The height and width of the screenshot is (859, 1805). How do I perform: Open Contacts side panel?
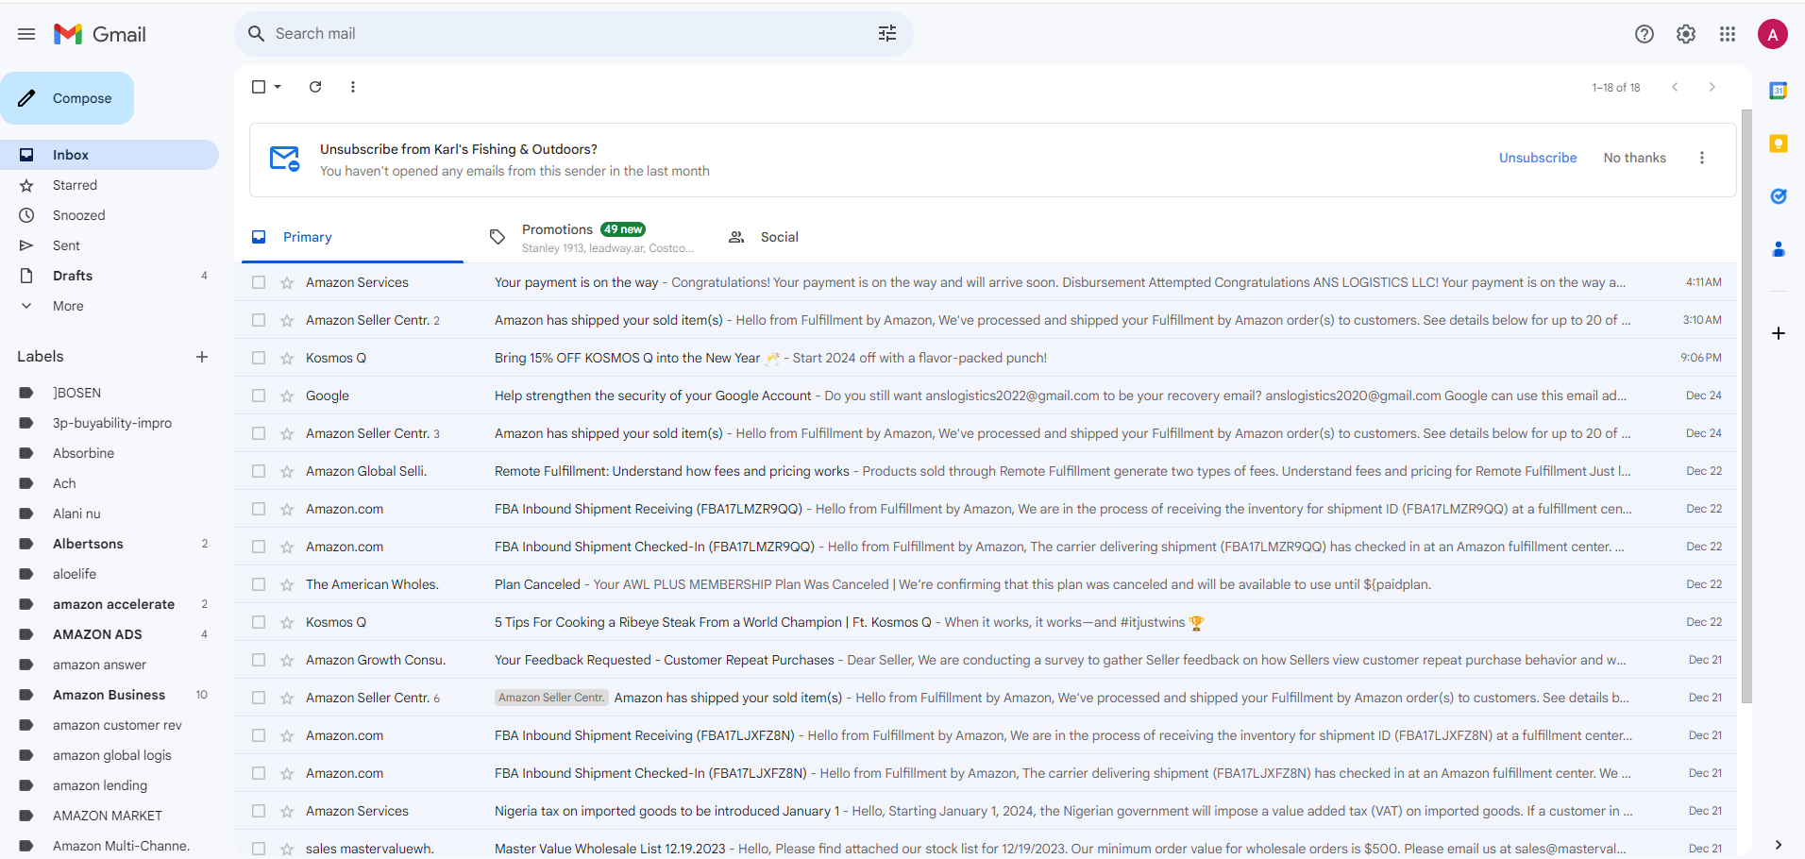pos(1779,249)
